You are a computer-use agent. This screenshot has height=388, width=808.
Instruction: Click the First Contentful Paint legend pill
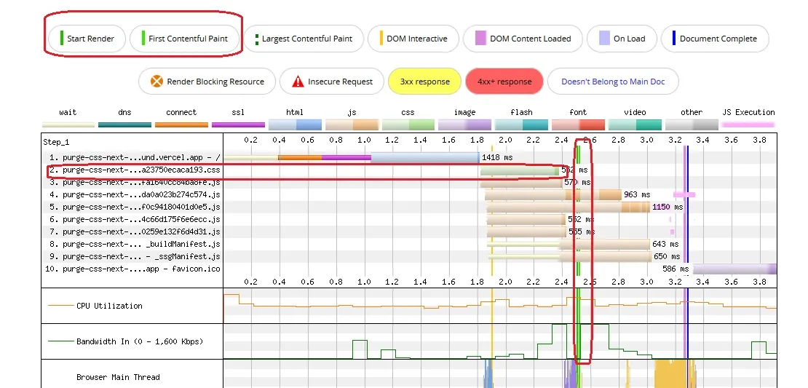point(184,39)
